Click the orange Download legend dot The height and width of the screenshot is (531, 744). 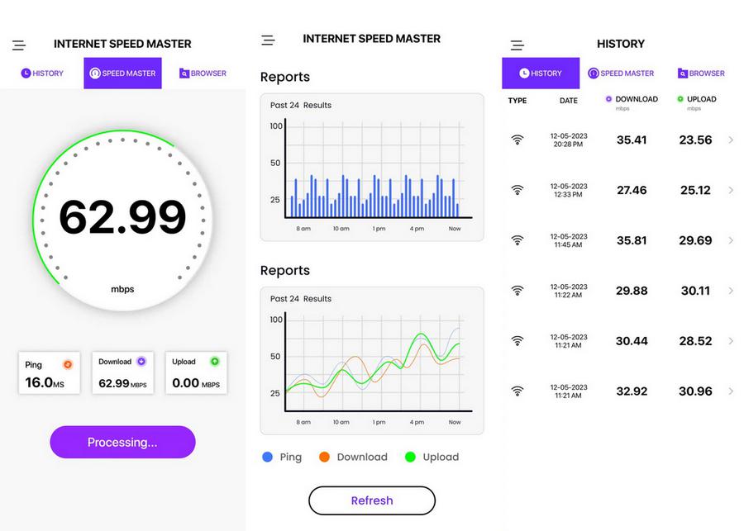tap(325, 457)
